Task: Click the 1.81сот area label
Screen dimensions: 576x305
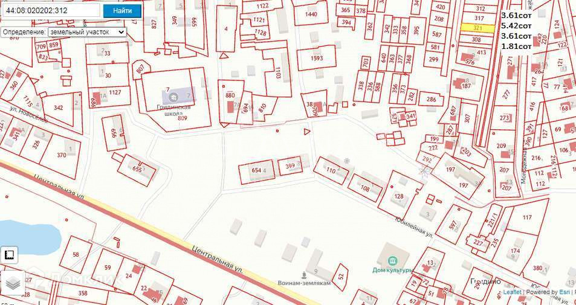Action: [x=517, y=46]
